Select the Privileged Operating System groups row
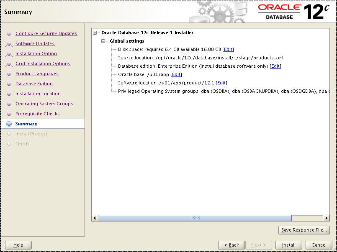 pyautogui.click(x=224, y=91)
